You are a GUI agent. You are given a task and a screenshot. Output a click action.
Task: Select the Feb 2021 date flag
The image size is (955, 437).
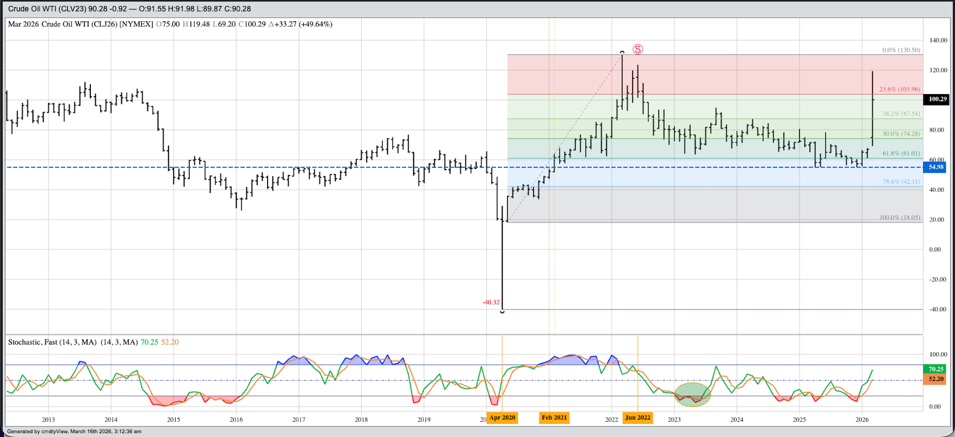coord(554,418)
